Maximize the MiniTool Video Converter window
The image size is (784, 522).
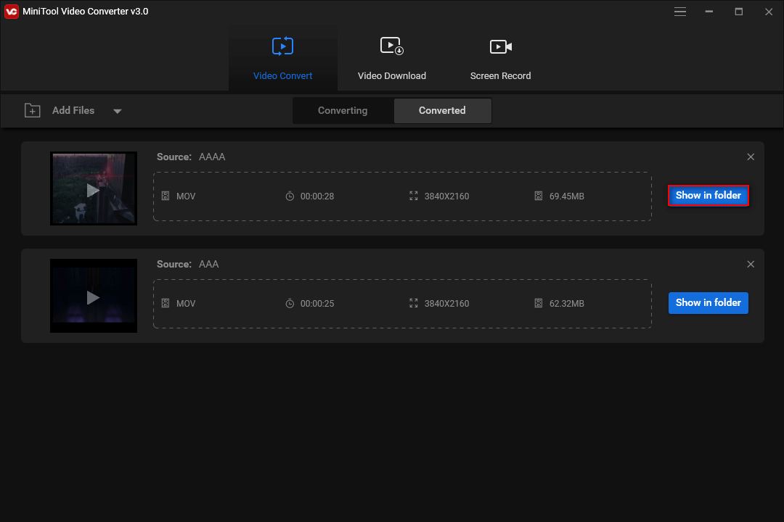click(x=738, y=12)
